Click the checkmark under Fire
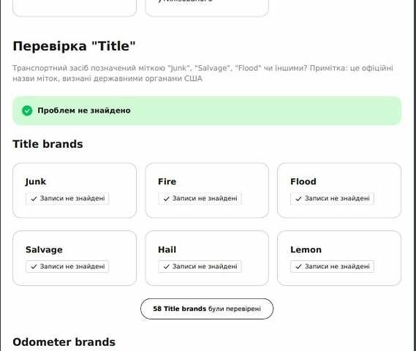Image resolution: width=416 pixels, height=351 pixels. (167, 199)
